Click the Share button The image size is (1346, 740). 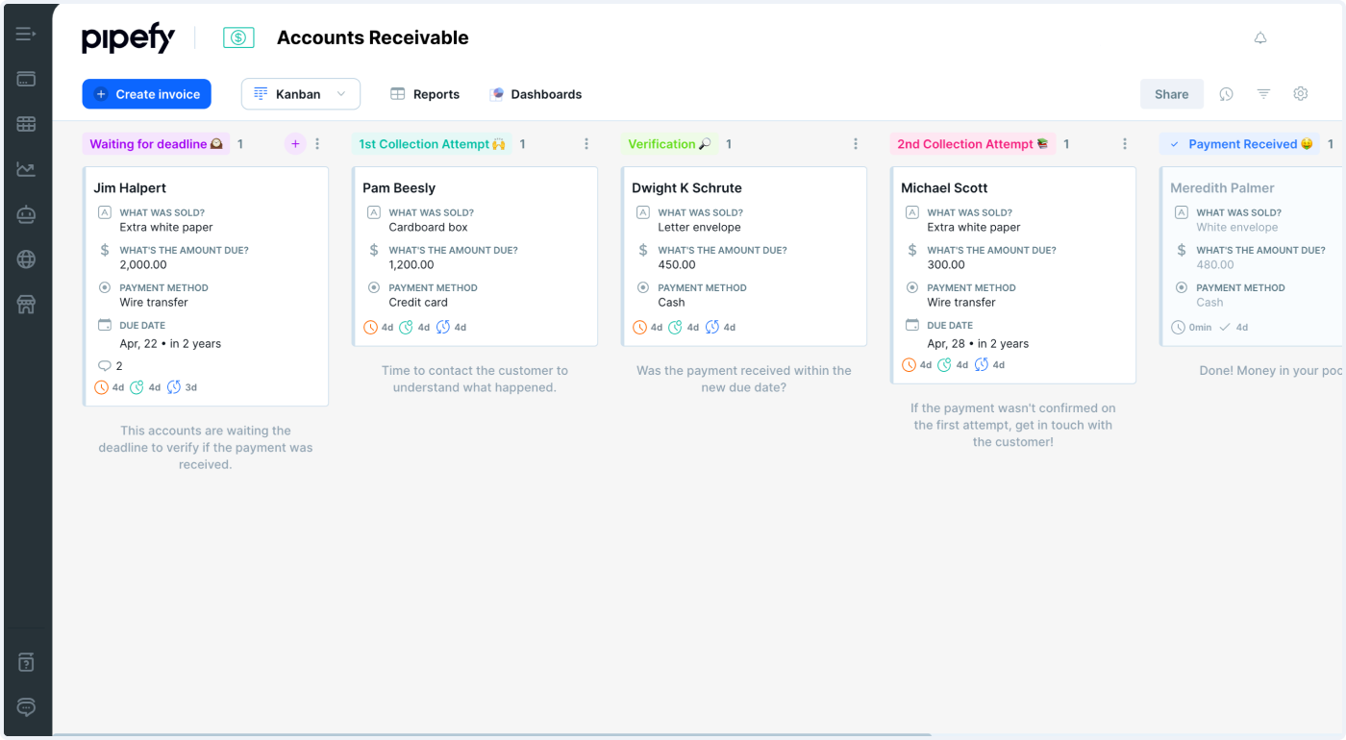[x=1171, y=94]
